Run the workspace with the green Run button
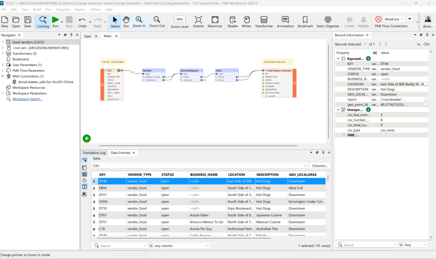Image resolution: width=436 pixels, height=259 pixels. tap(55, 20)
